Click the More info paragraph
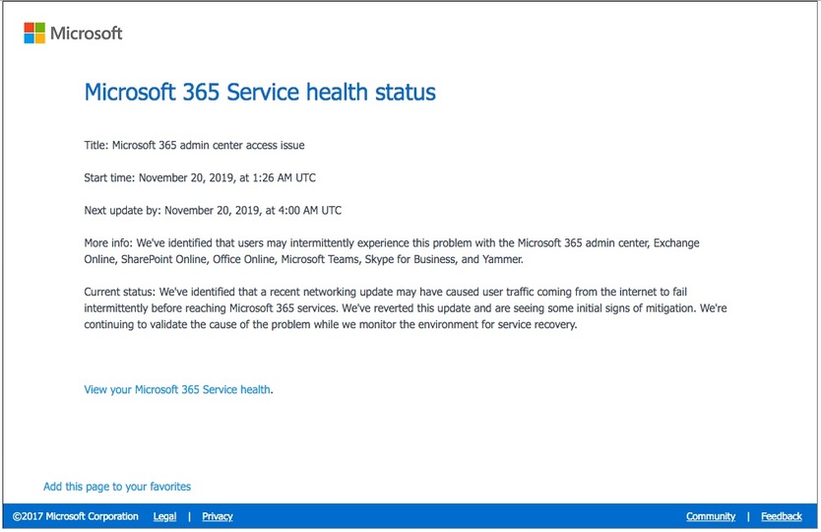821x532 pixels. coord(392,251)
